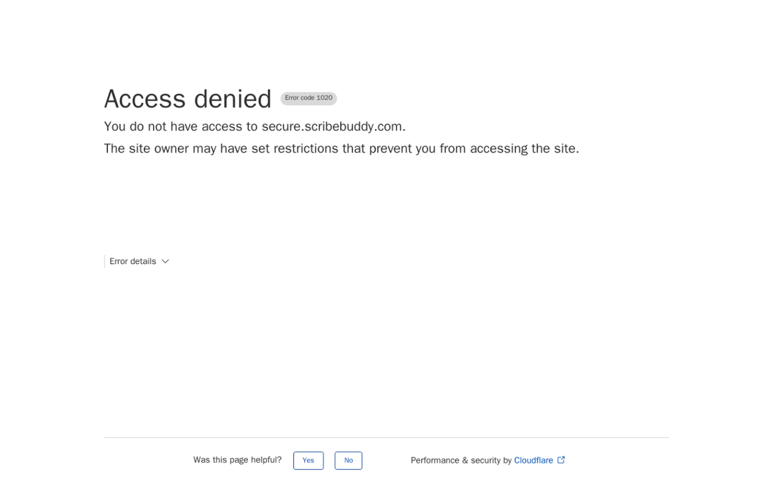Click the "Error details" label text
This screenshot has height=483, width=773.
pos(133,261)
